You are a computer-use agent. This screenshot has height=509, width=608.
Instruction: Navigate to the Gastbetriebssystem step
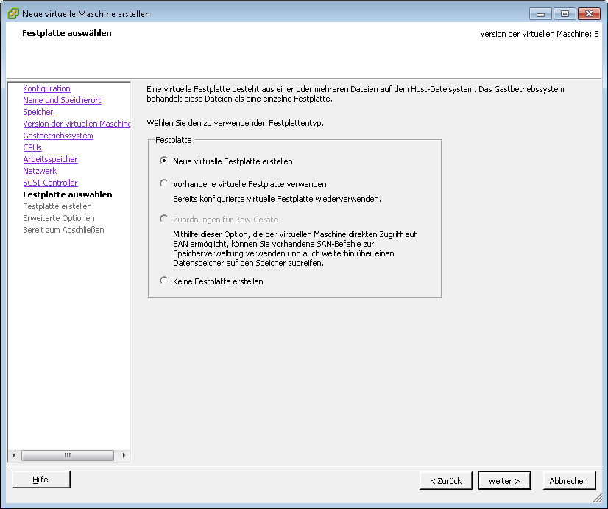pos(58,136)
